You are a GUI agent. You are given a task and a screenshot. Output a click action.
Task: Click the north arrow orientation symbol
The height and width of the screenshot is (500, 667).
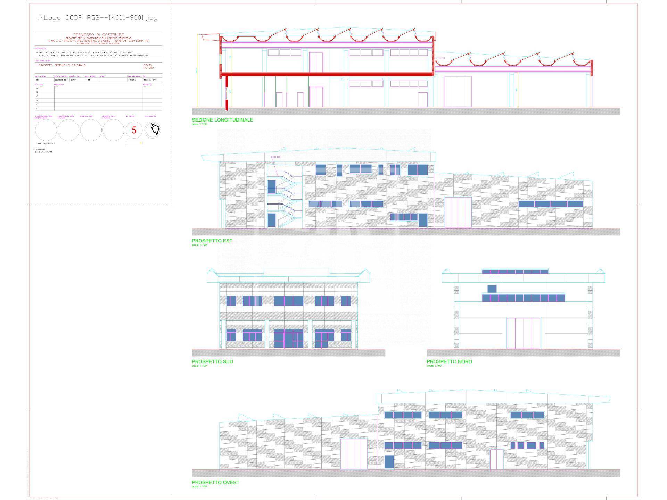coord(153,130)
